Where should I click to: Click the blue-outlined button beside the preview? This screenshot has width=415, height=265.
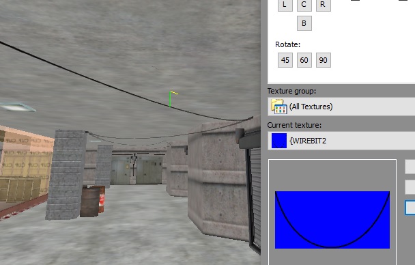[410, 208]
